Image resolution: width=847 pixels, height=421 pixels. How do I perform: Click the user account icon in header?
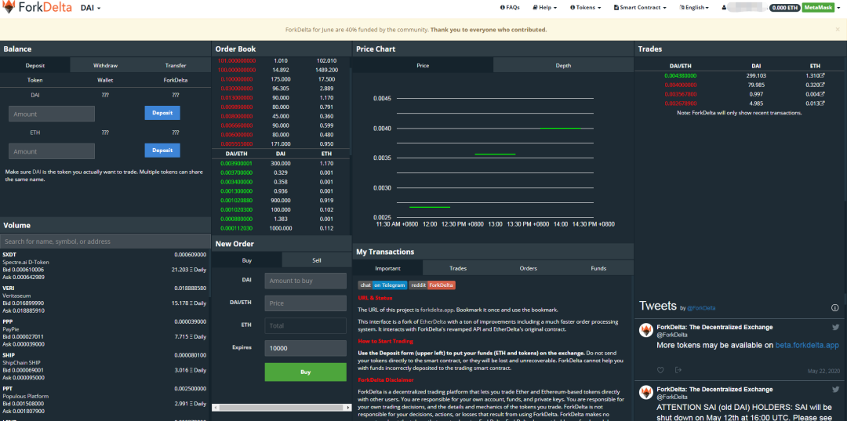click(724, 8)
